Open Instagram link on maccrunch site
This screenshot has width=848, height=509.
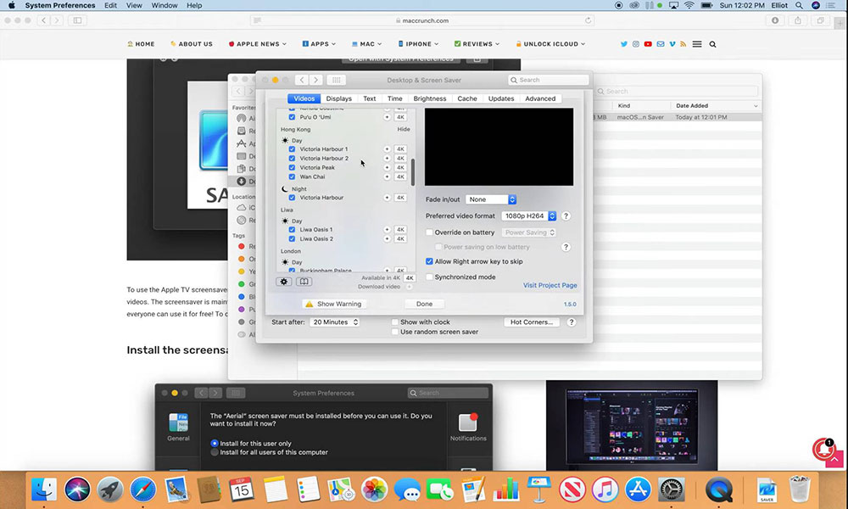coord(635,44)
